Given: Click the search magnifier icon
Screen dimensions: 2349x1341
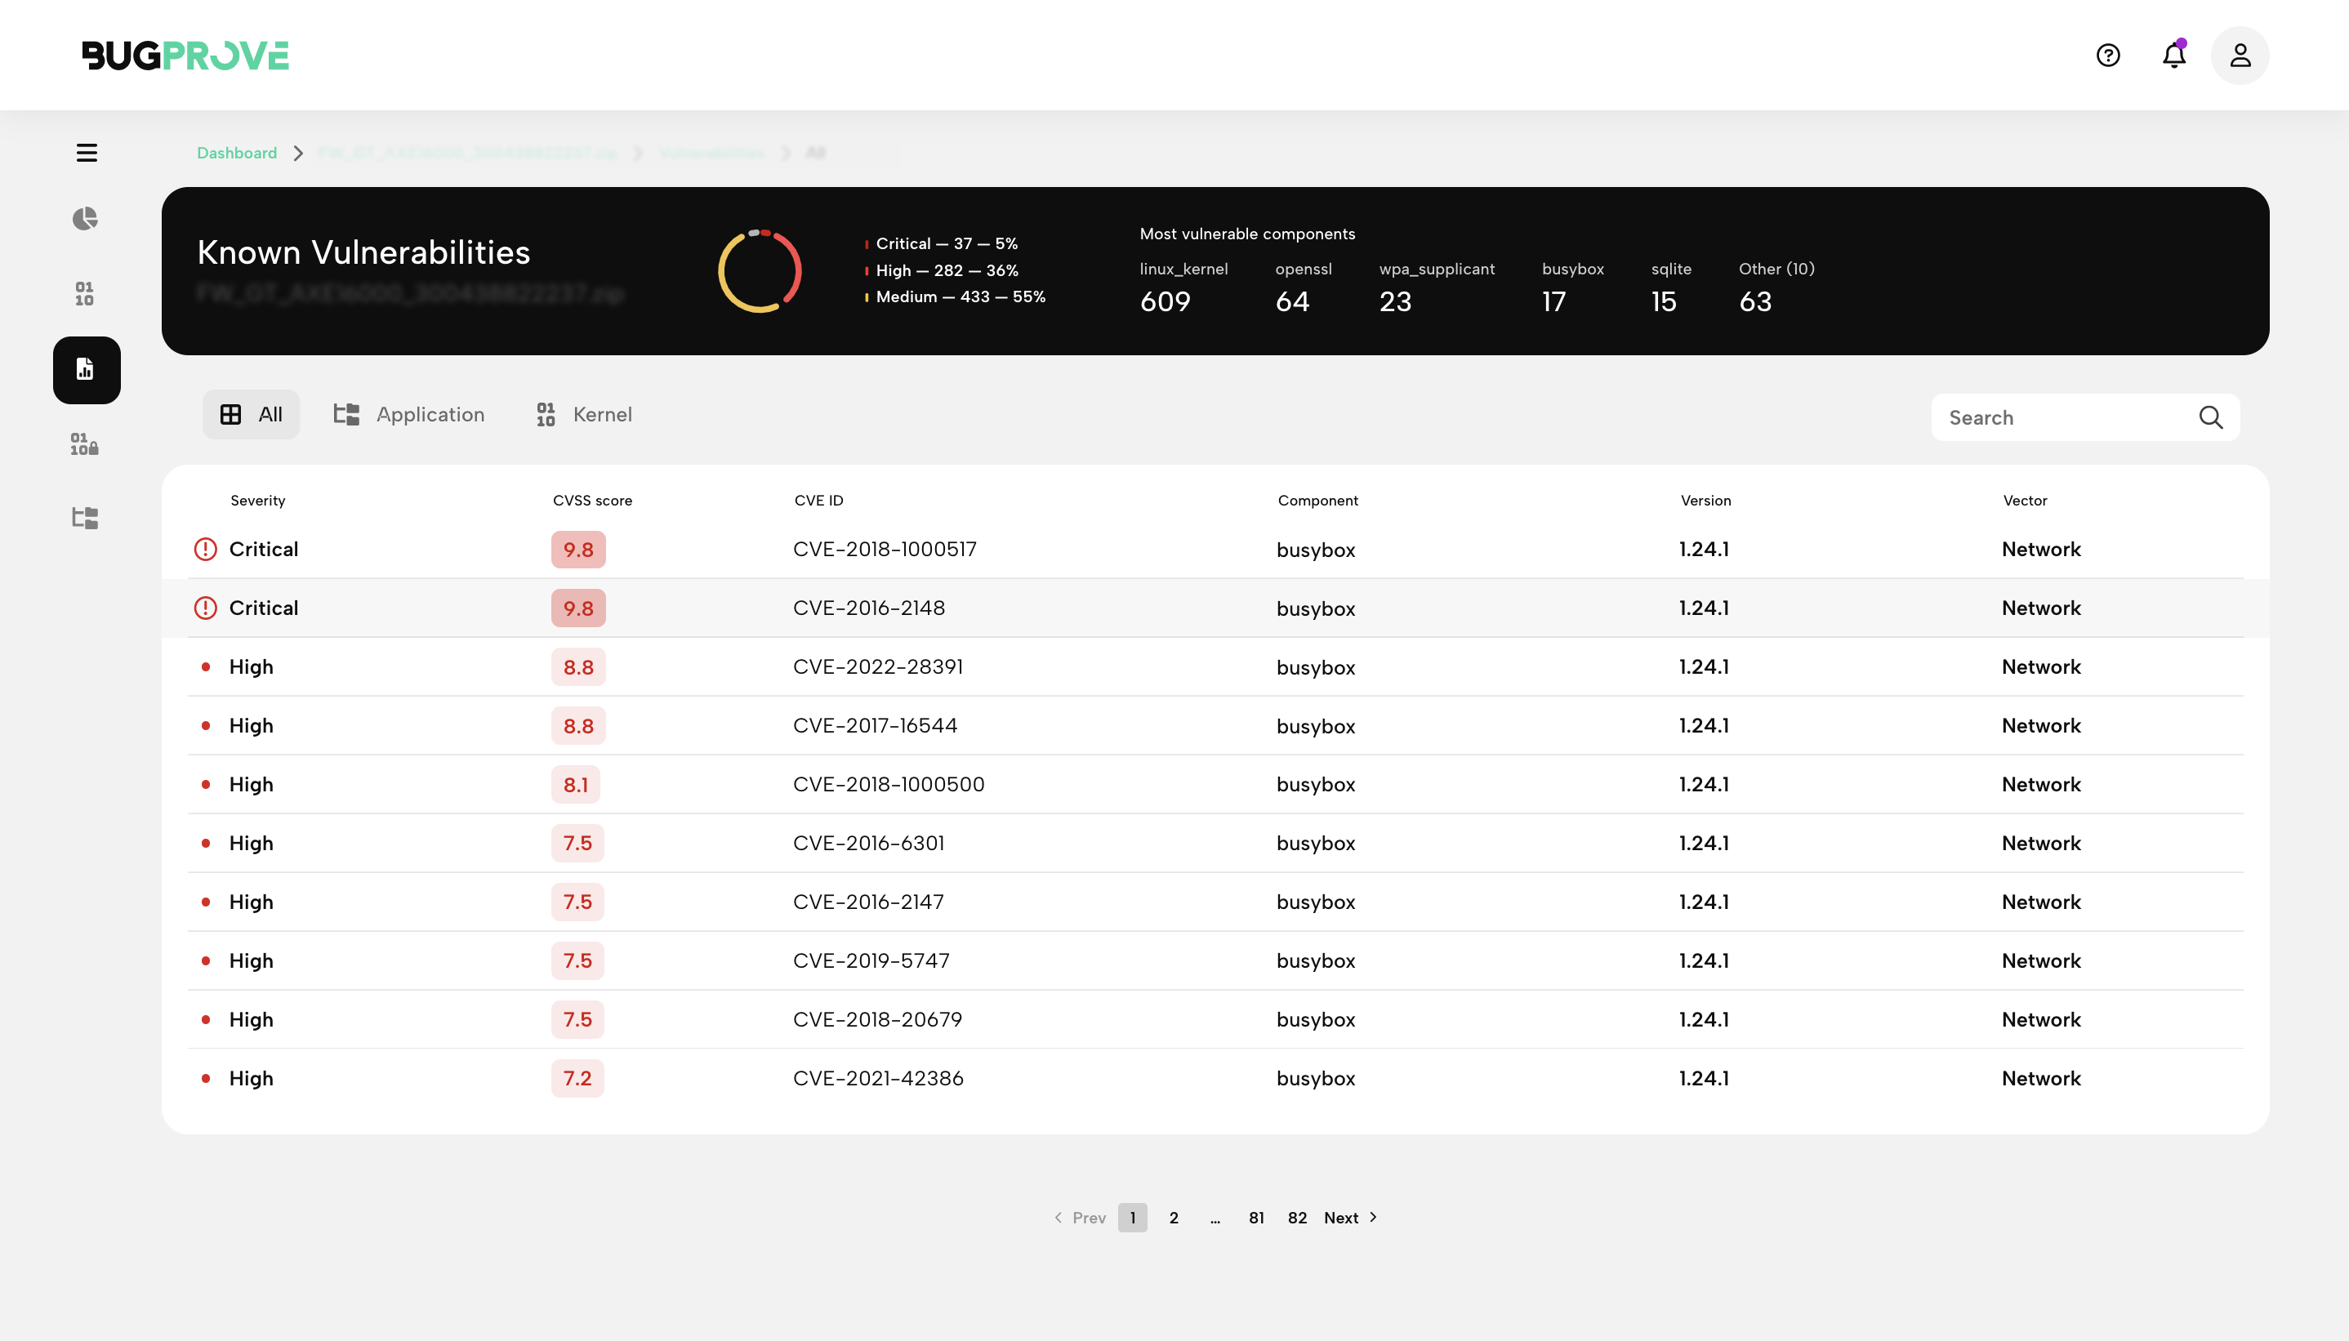Looking at the screenshot, I should pyautogui.click(x=2211, y=417).
